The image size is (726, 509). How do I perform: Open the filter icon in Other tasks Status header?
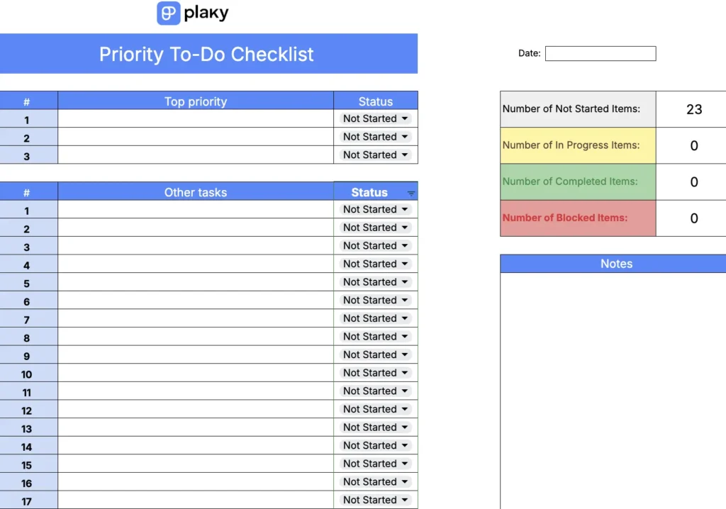point(411,194)
